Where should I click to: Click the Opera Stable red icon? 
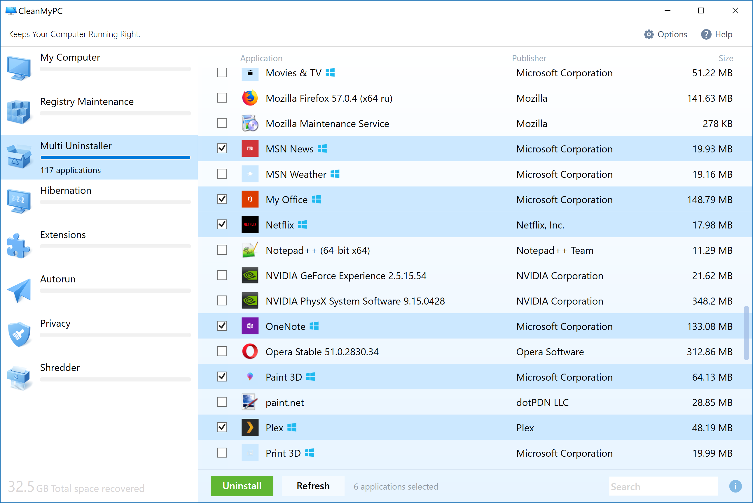tap(250, 351)
